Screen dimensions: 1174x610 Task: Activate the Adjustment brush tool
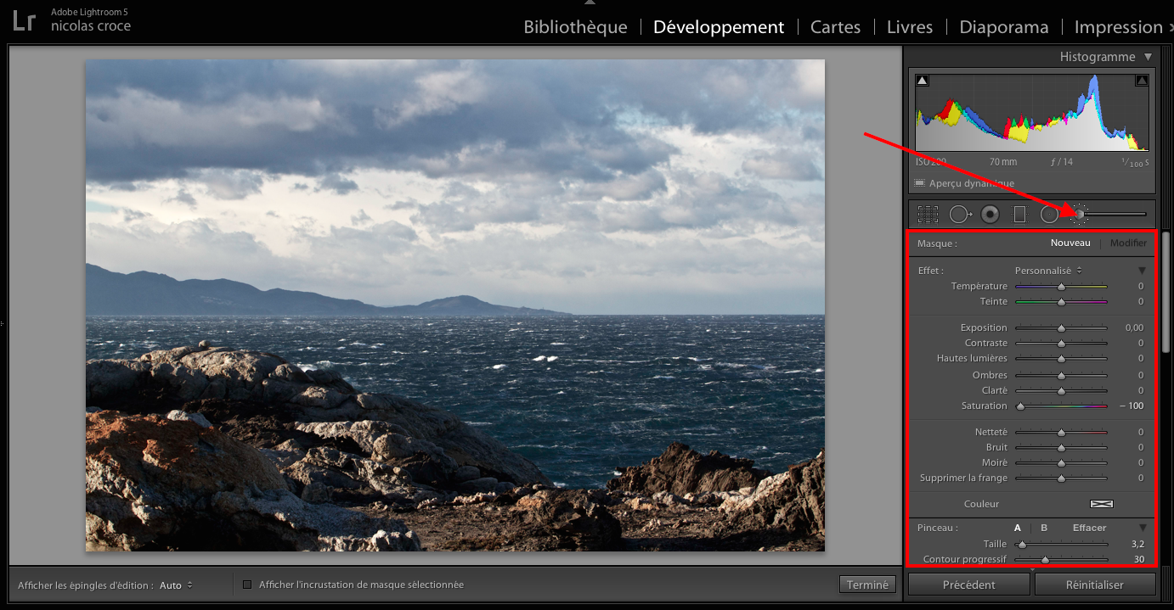click(x=1079, y=214)
